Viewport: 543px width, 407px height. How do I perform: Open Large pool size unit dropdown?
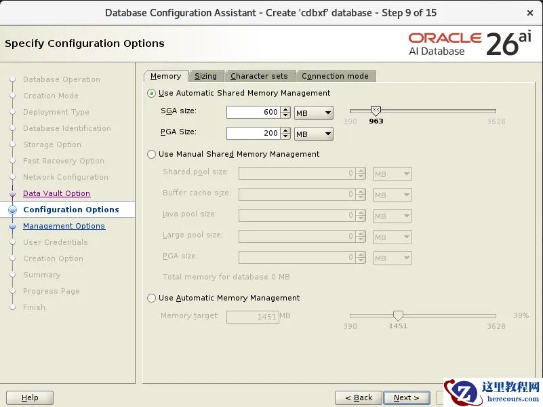click(x=393, y=237)
